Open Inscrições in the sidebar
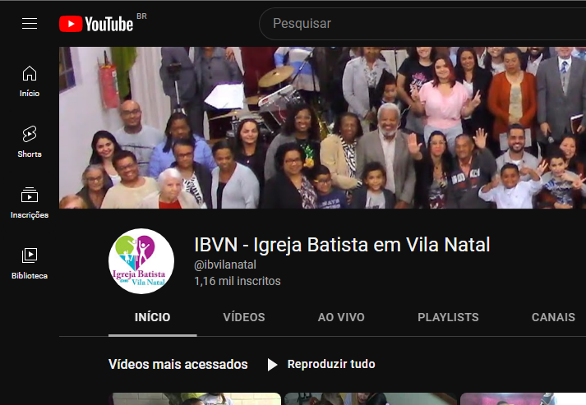 click(30, 203)
